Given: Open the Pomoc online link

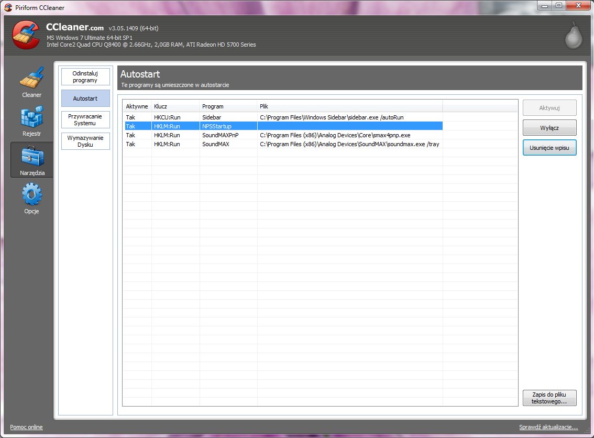Looking at the screenshot, I should [26, 427].
